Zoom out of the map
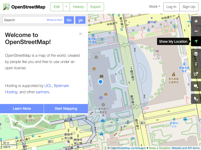 pyautogui.click(x=196, y=31)
